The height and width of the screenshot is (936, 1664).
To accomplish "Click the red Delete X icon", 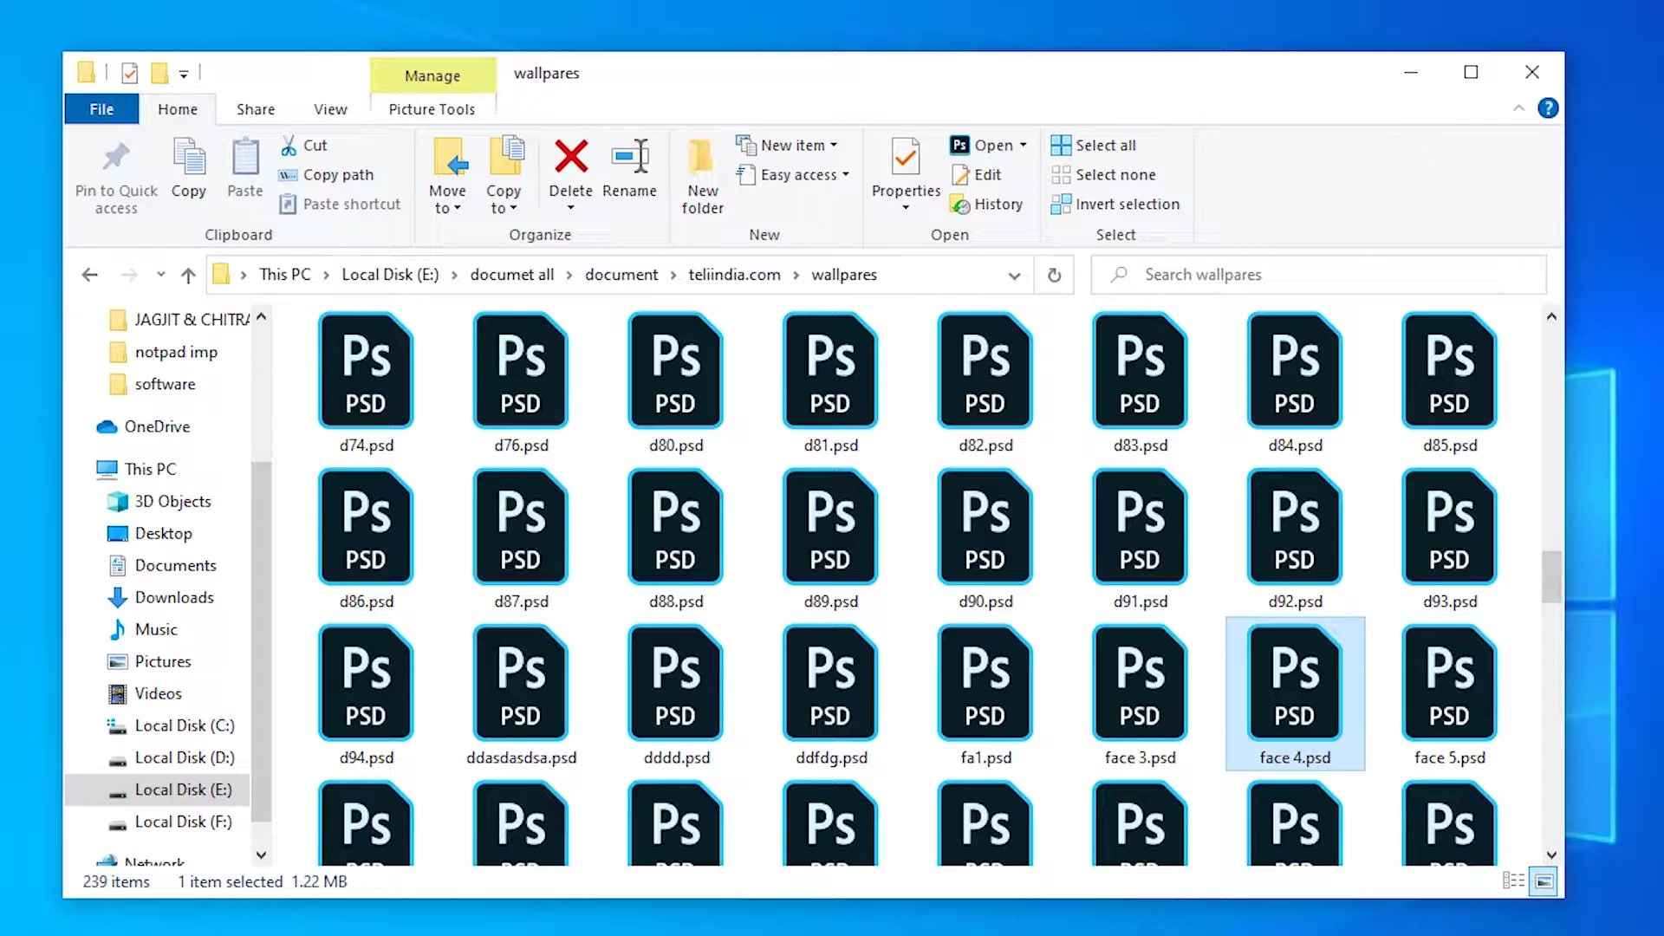I will pyautogui.click(x=570, y=157).
